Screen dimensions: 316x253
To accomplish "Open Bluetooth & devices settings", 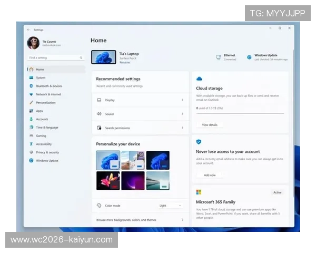I will 48,86.
